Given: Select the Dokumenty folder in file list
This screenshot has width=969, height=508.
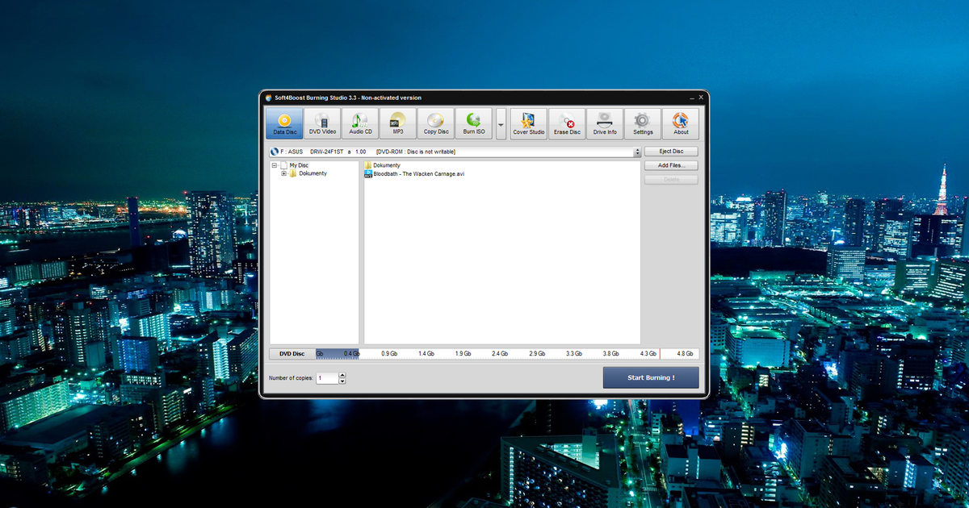Looking at the screenshot, I should point(386,165).
